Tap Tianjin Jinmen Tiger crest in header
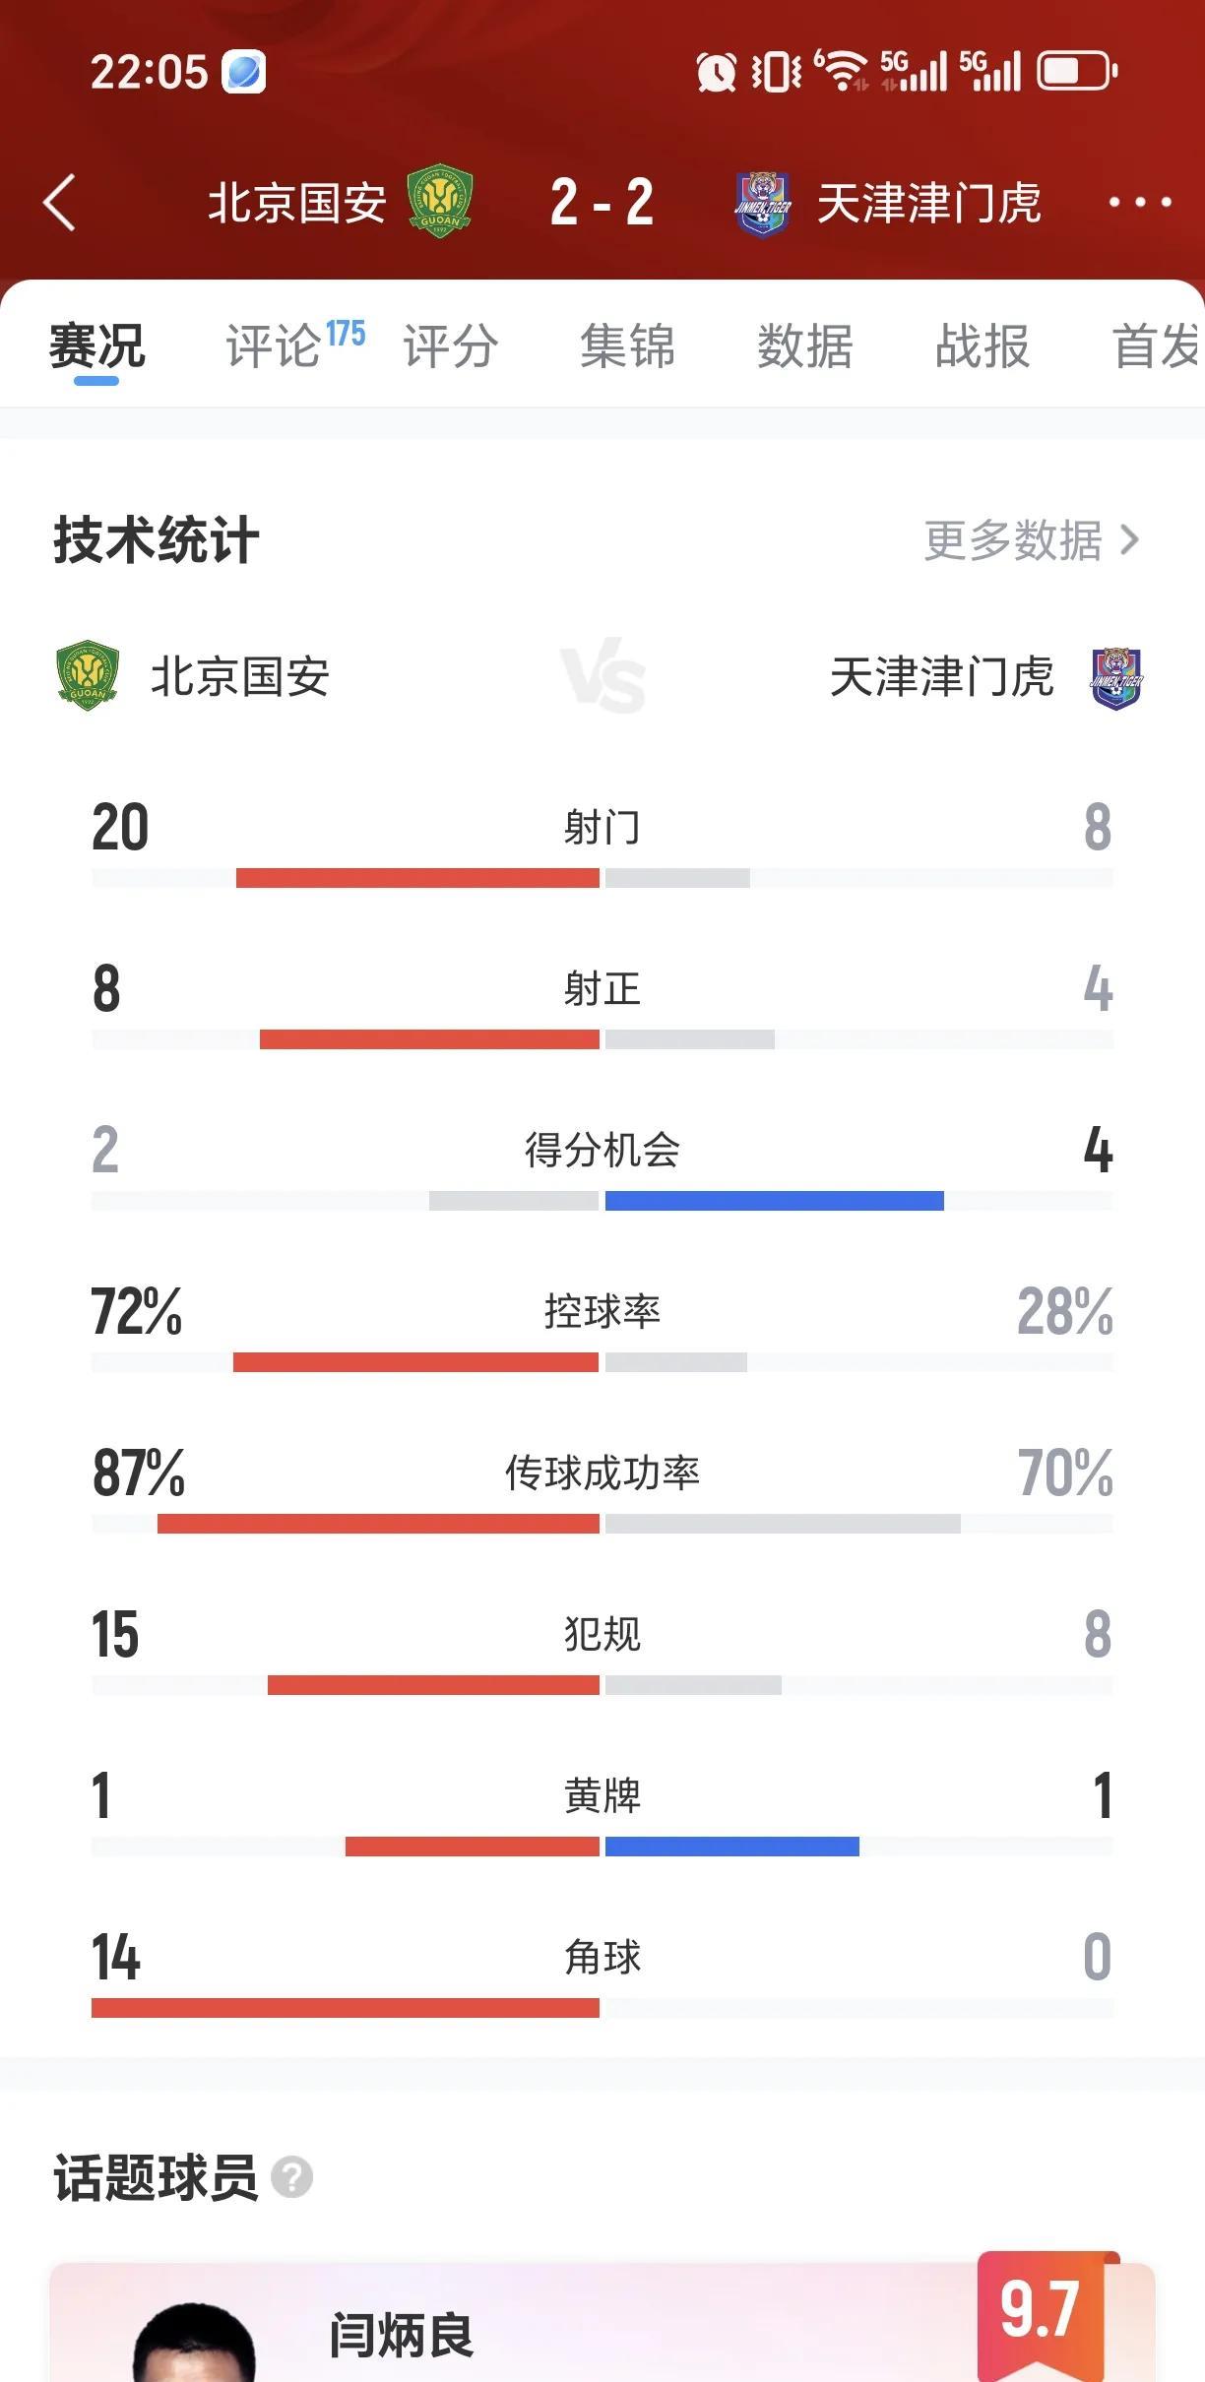The width and height of the screenshot is (1205, 2382). click(x=763, y=204)
